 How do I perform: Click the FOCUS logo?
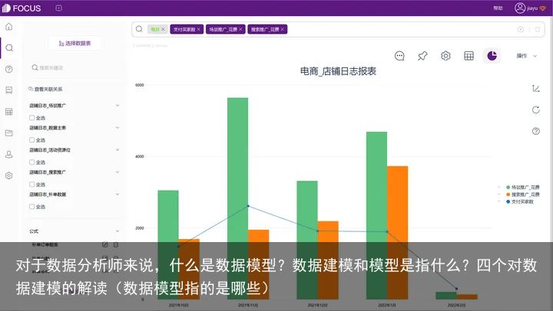point(22,8)
